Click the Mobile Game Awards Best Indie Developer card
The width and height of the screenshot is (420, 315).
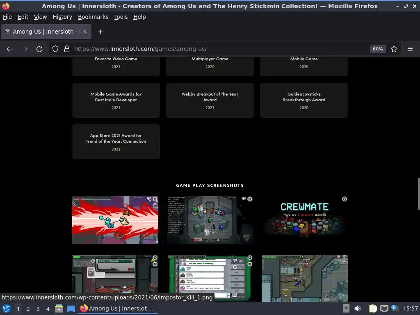point(116,100)
